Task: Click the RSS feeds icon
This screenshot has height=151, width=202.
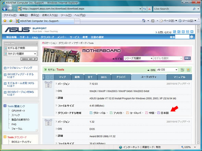Action: click(x=153, y=21)
